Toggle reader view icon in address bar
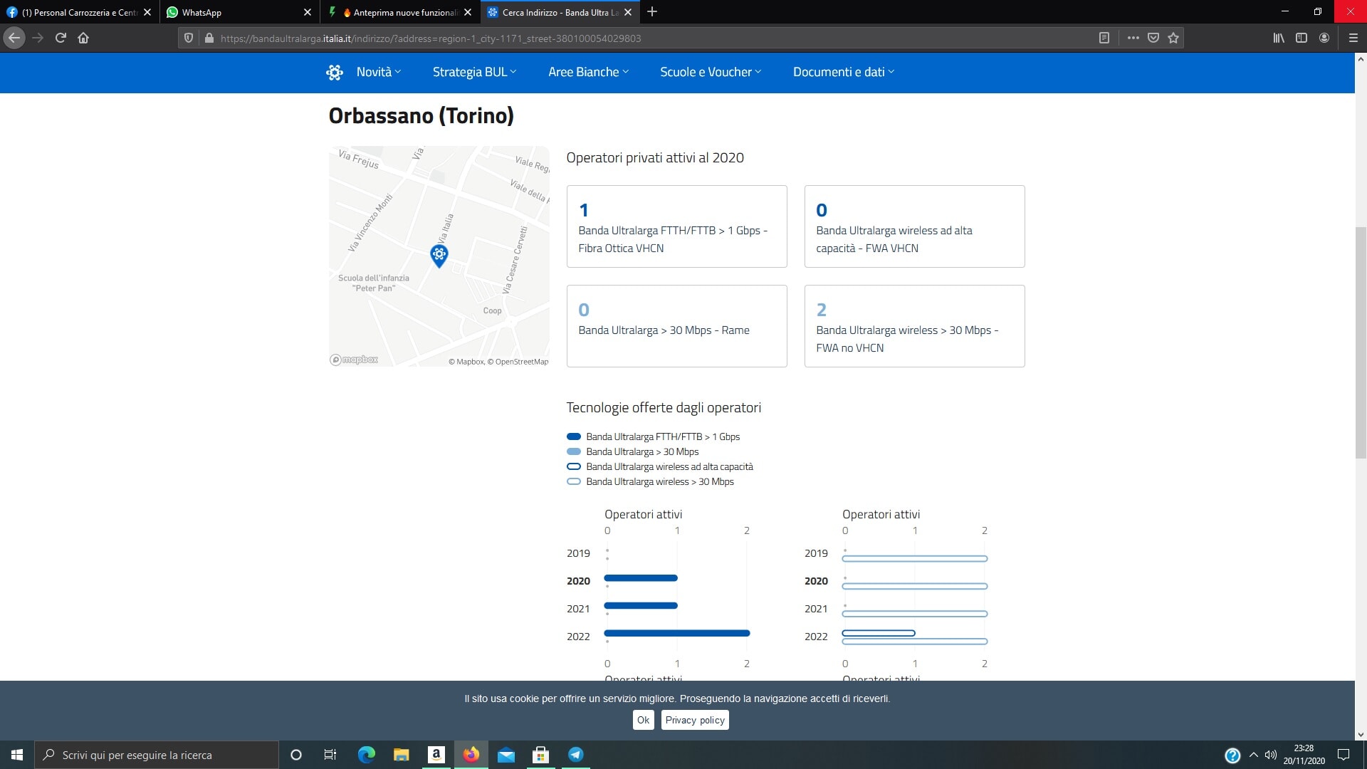The width and height of the screenshot is (1367, 769). click(1104, 38)
